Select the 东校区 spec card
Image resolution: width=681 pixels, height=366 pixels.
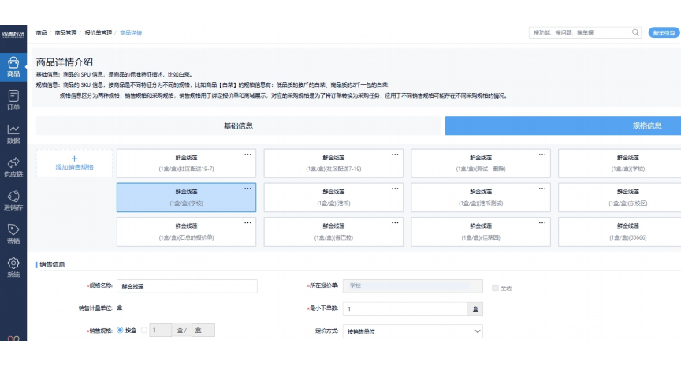tap(620, 197)
